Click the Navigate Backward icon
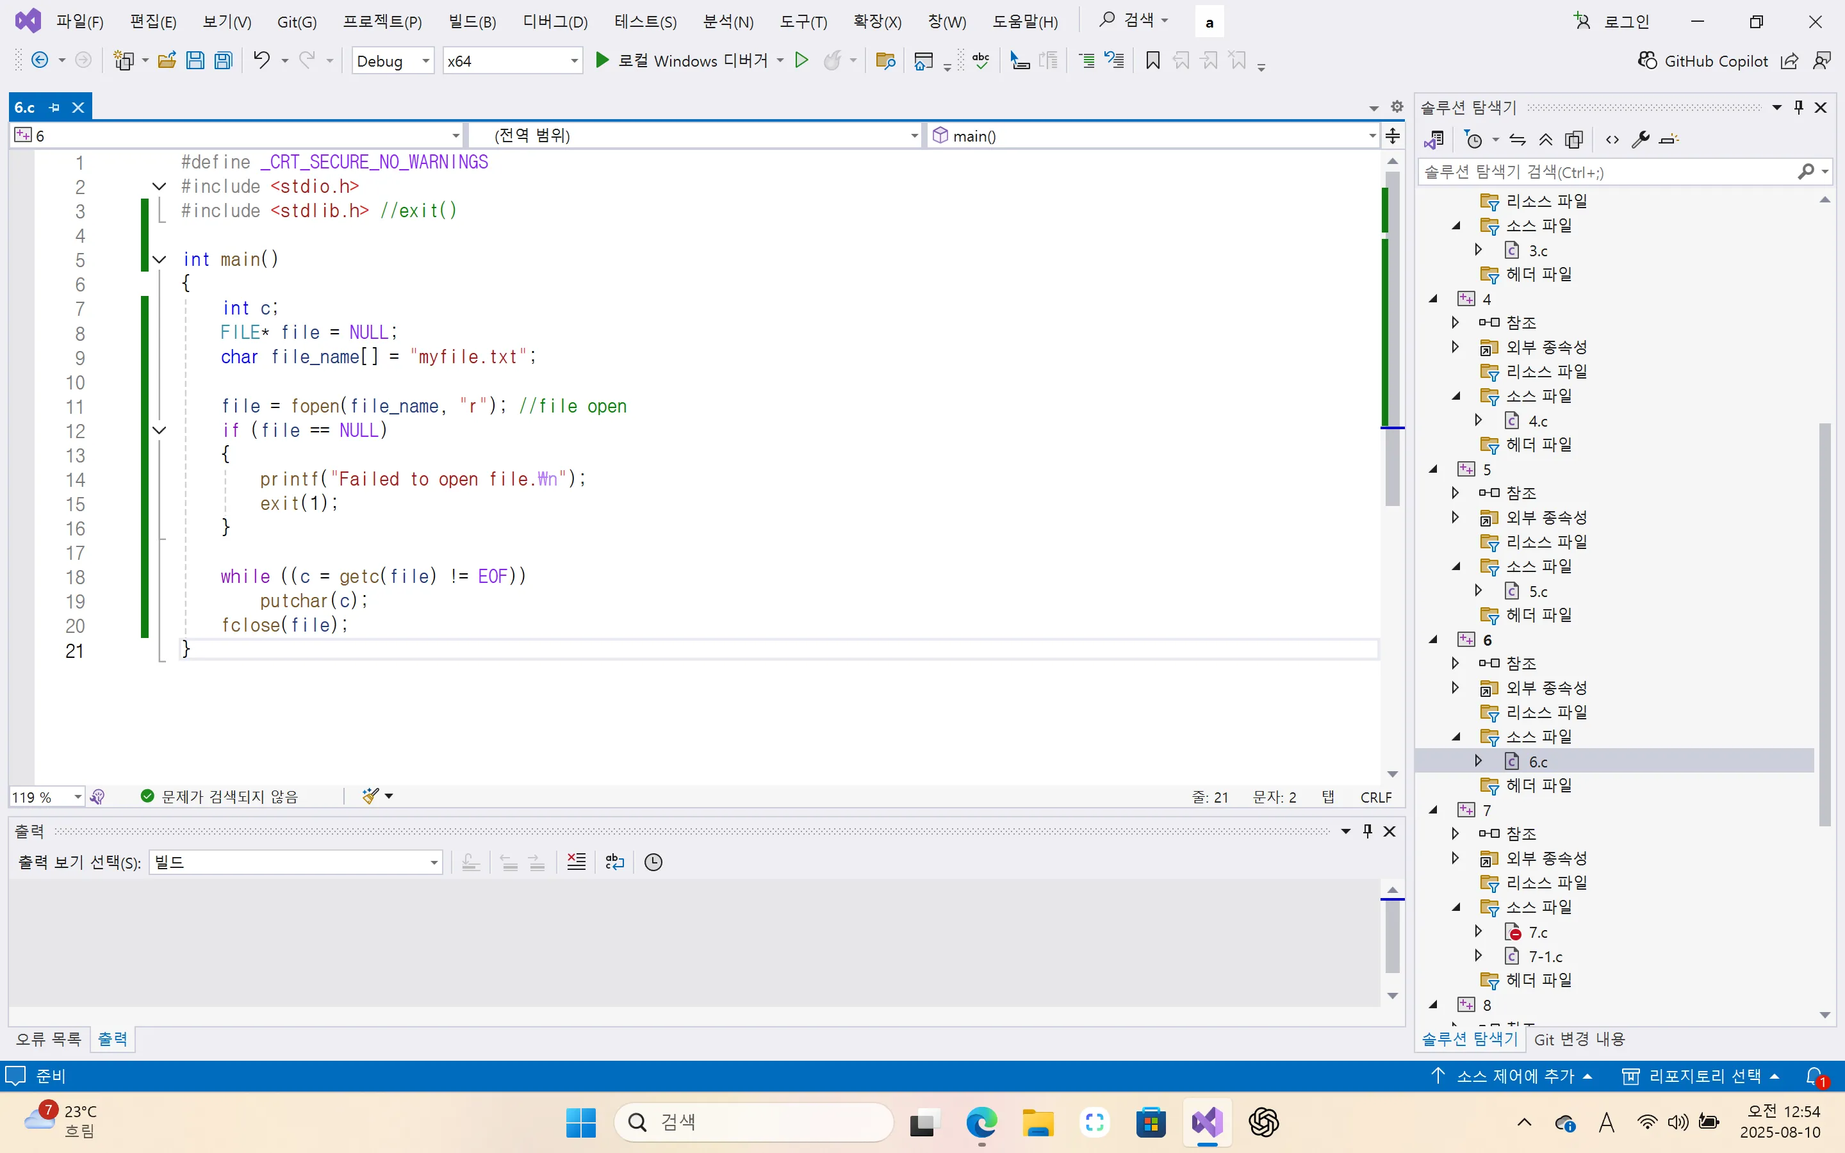The width and height of the screenshot is (1845, 1153). pos(40,60)
